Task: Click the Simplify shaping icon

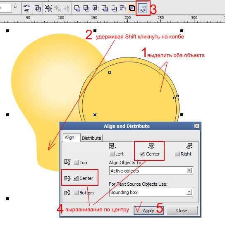Action: click(x=105, y=8)
